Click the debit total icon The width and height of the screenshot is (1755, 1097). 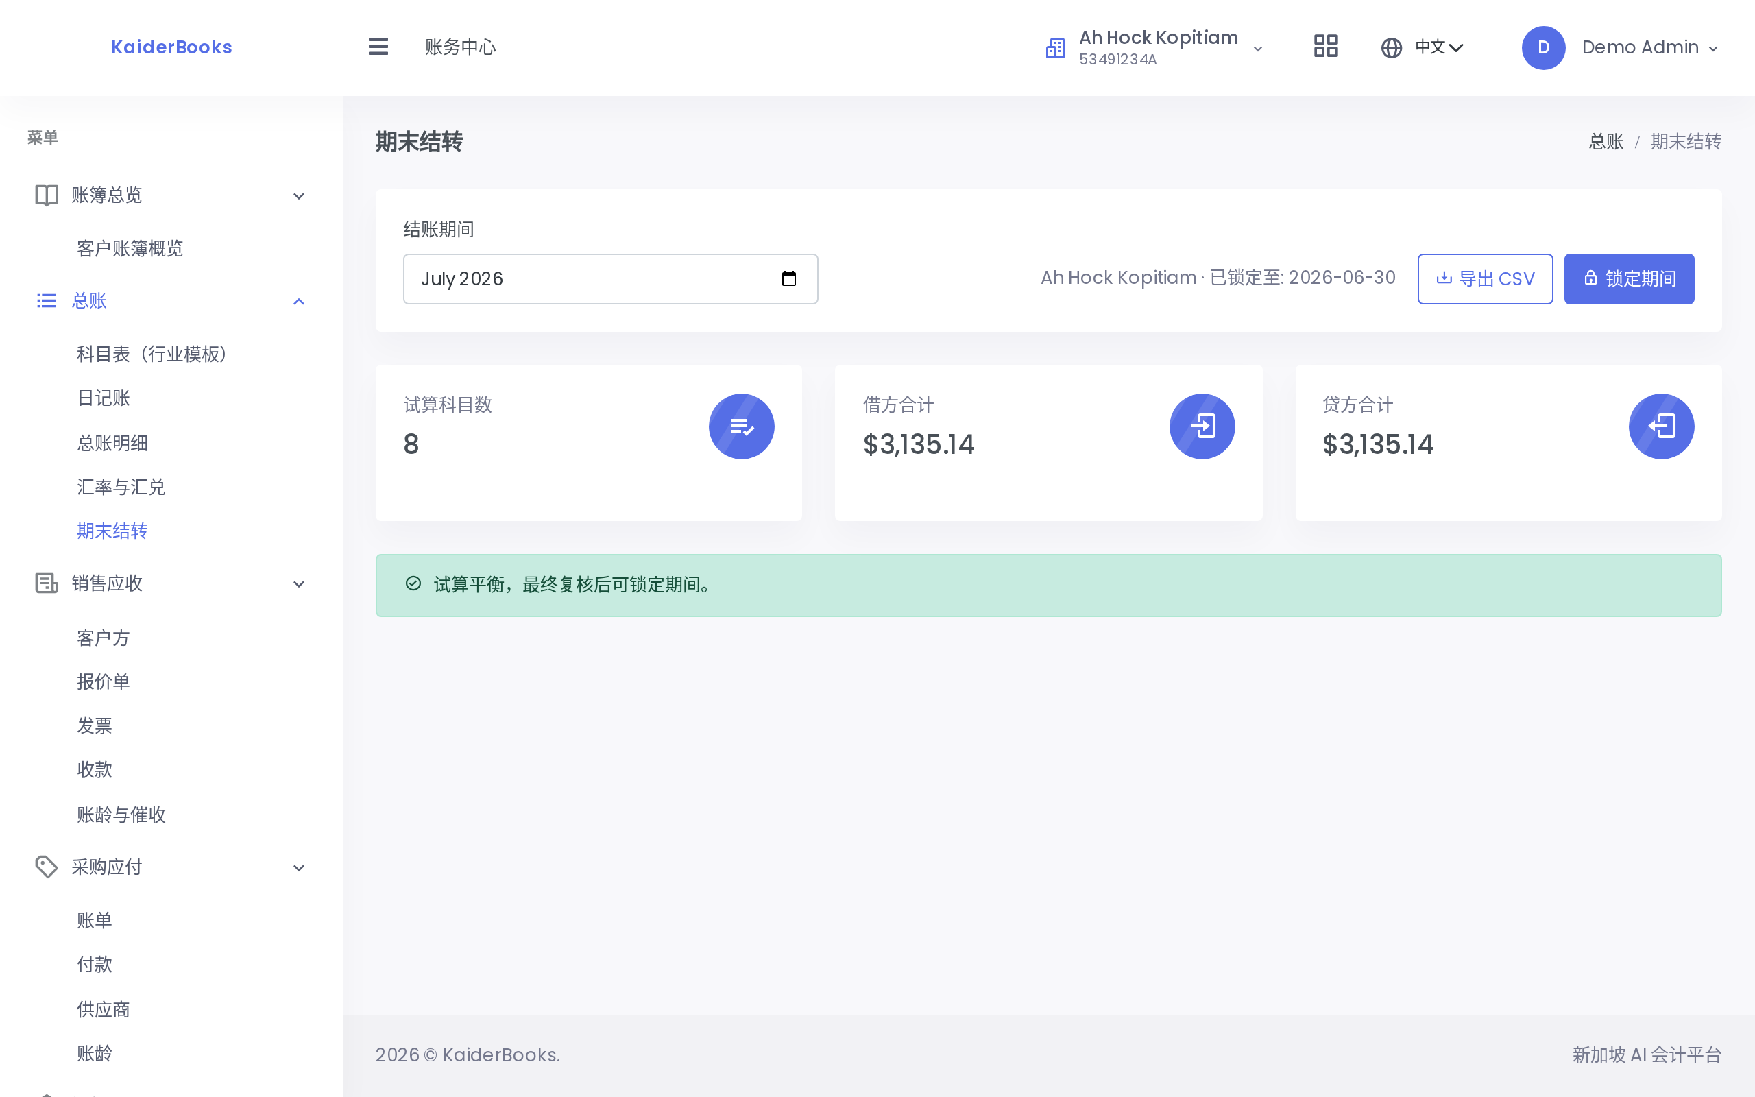click(x=1202, y=426)
